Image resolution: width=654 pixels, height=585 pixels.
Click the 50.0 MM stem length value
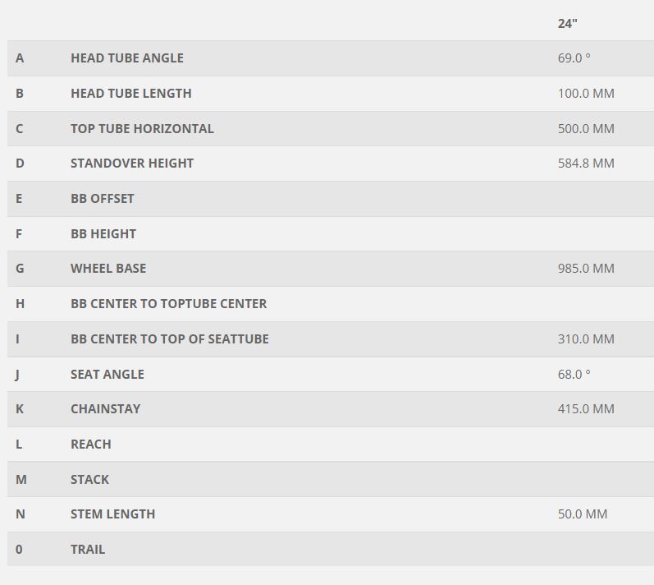(x=583, y=514)
